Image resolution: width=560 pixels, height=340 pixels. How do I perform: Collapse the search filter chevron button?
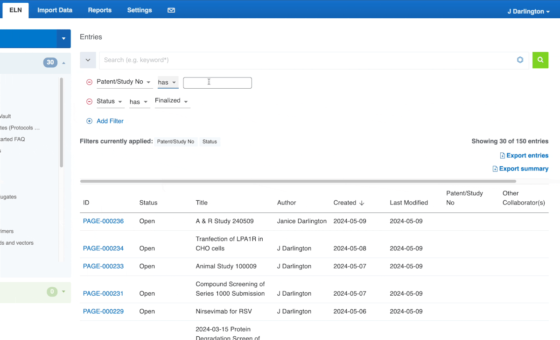point(88,60)
